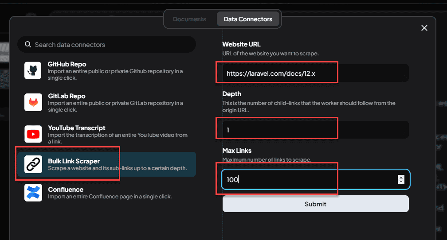Open the GitLab Repo connector title

(67, 96)
